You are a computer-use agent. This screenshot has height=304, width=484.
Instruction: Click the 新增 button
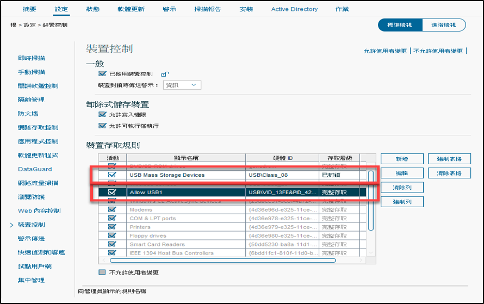pos(401,159)
